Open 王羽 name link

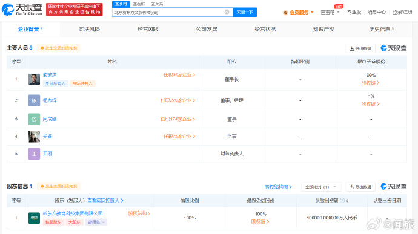click(x=47, y=154)
